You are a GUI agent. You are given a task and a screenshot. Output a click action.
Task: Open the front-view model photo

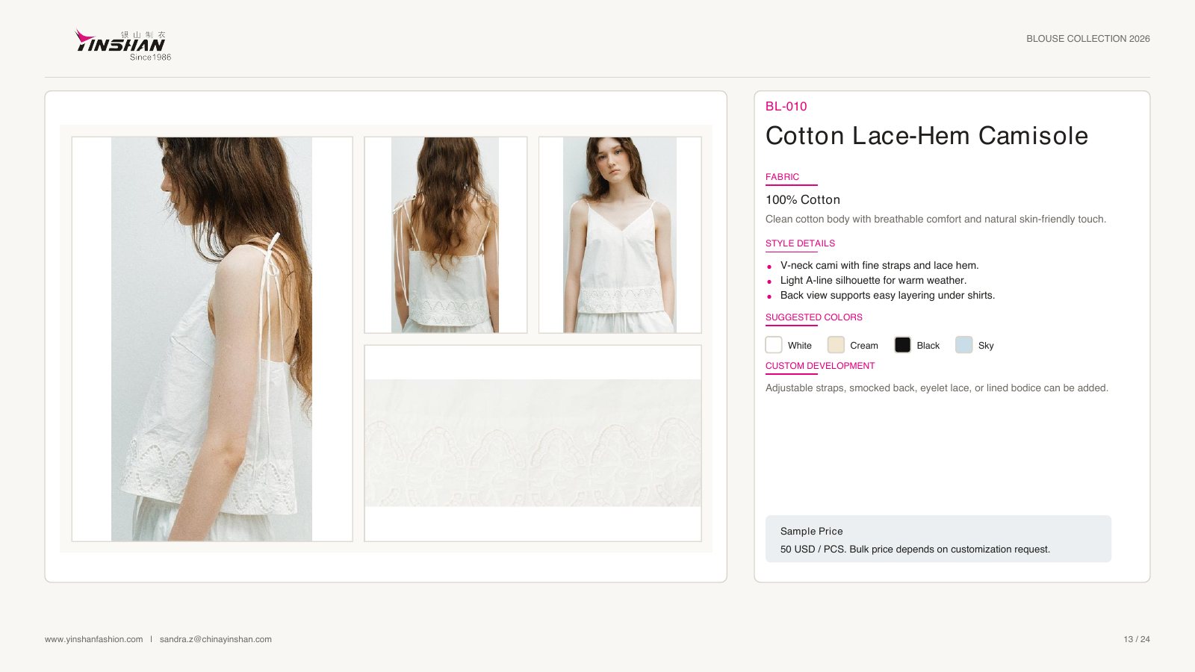(620, 234)
